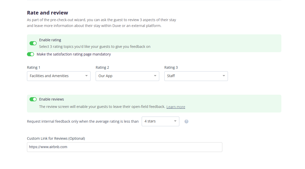
Task: Disable the Enable rating toggle
Action: [33, 43]
